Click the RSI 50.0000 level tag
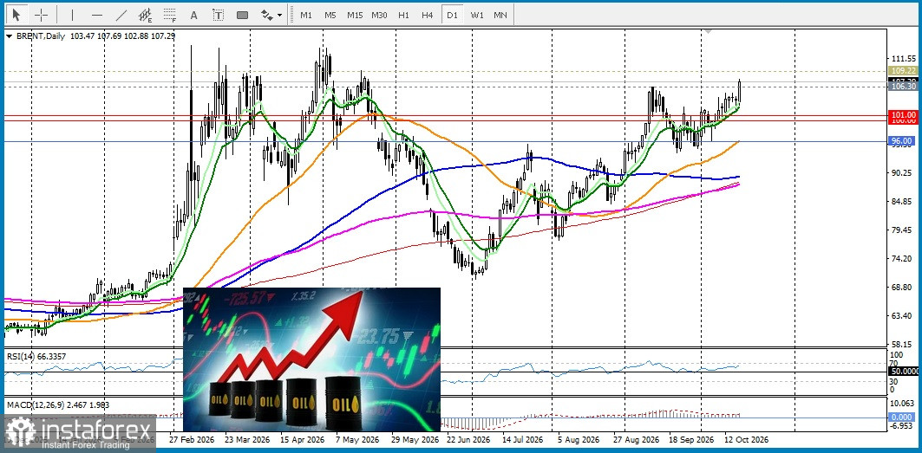922x453 pixels. 903,372
